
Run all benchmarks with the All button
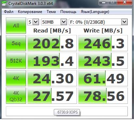[x=16, y=26]
